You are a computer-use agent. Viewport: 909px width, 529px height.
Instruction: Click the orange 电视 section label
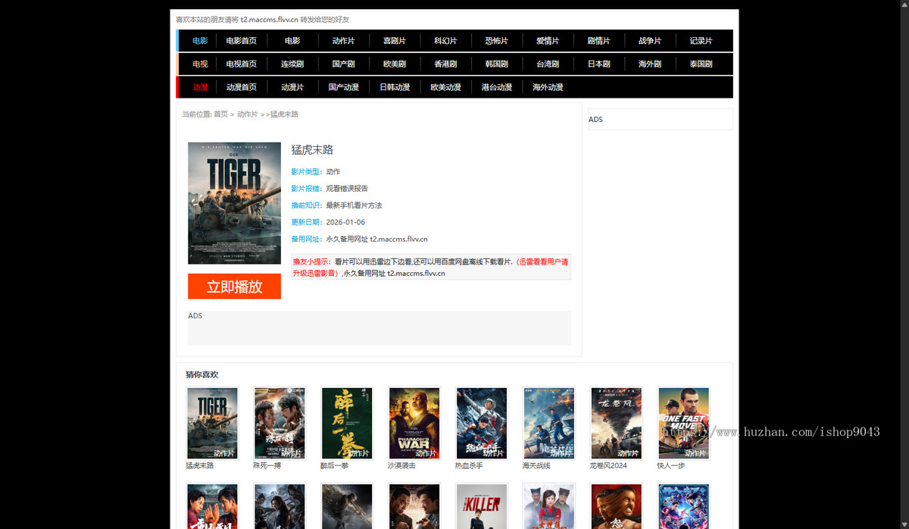pyautogui.click(x=200, y=64)
